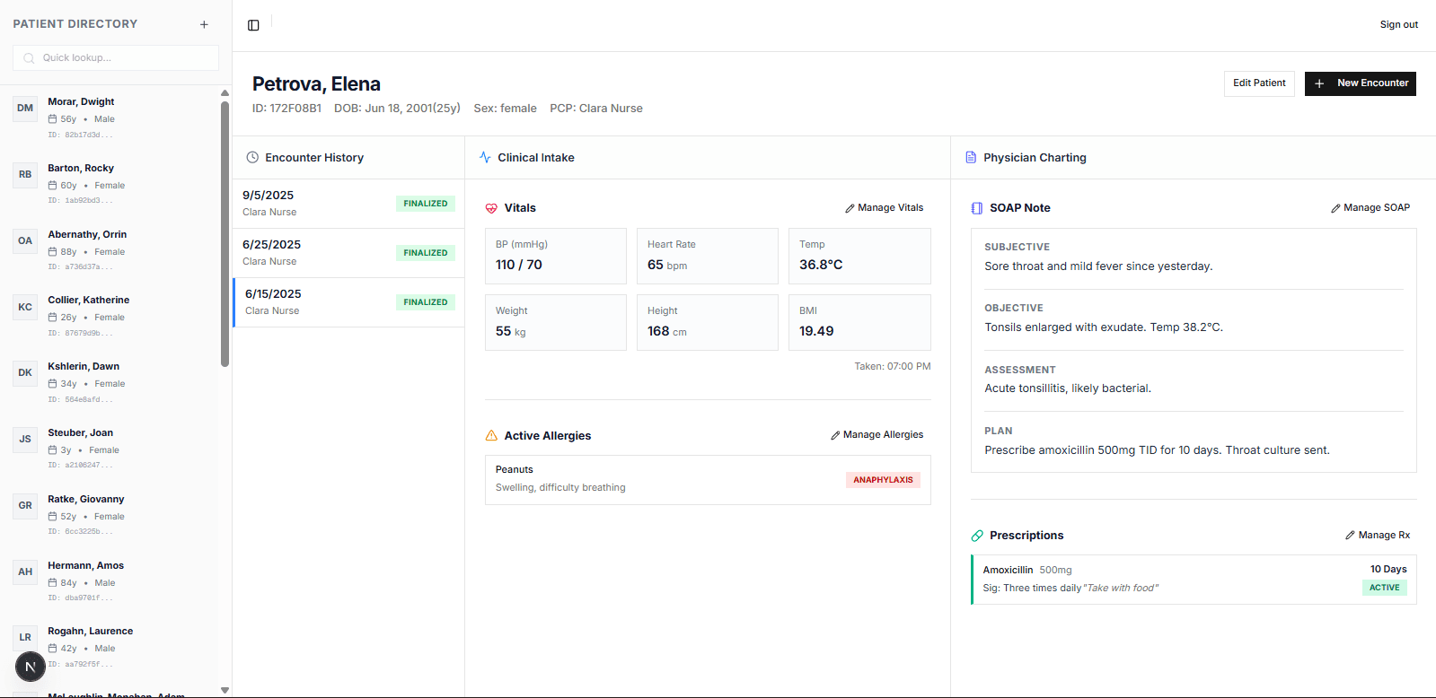This screenshot has width=1436, height=698.
Task: Click the Physician Charting document icon
Action: click(x=971, y=157)
